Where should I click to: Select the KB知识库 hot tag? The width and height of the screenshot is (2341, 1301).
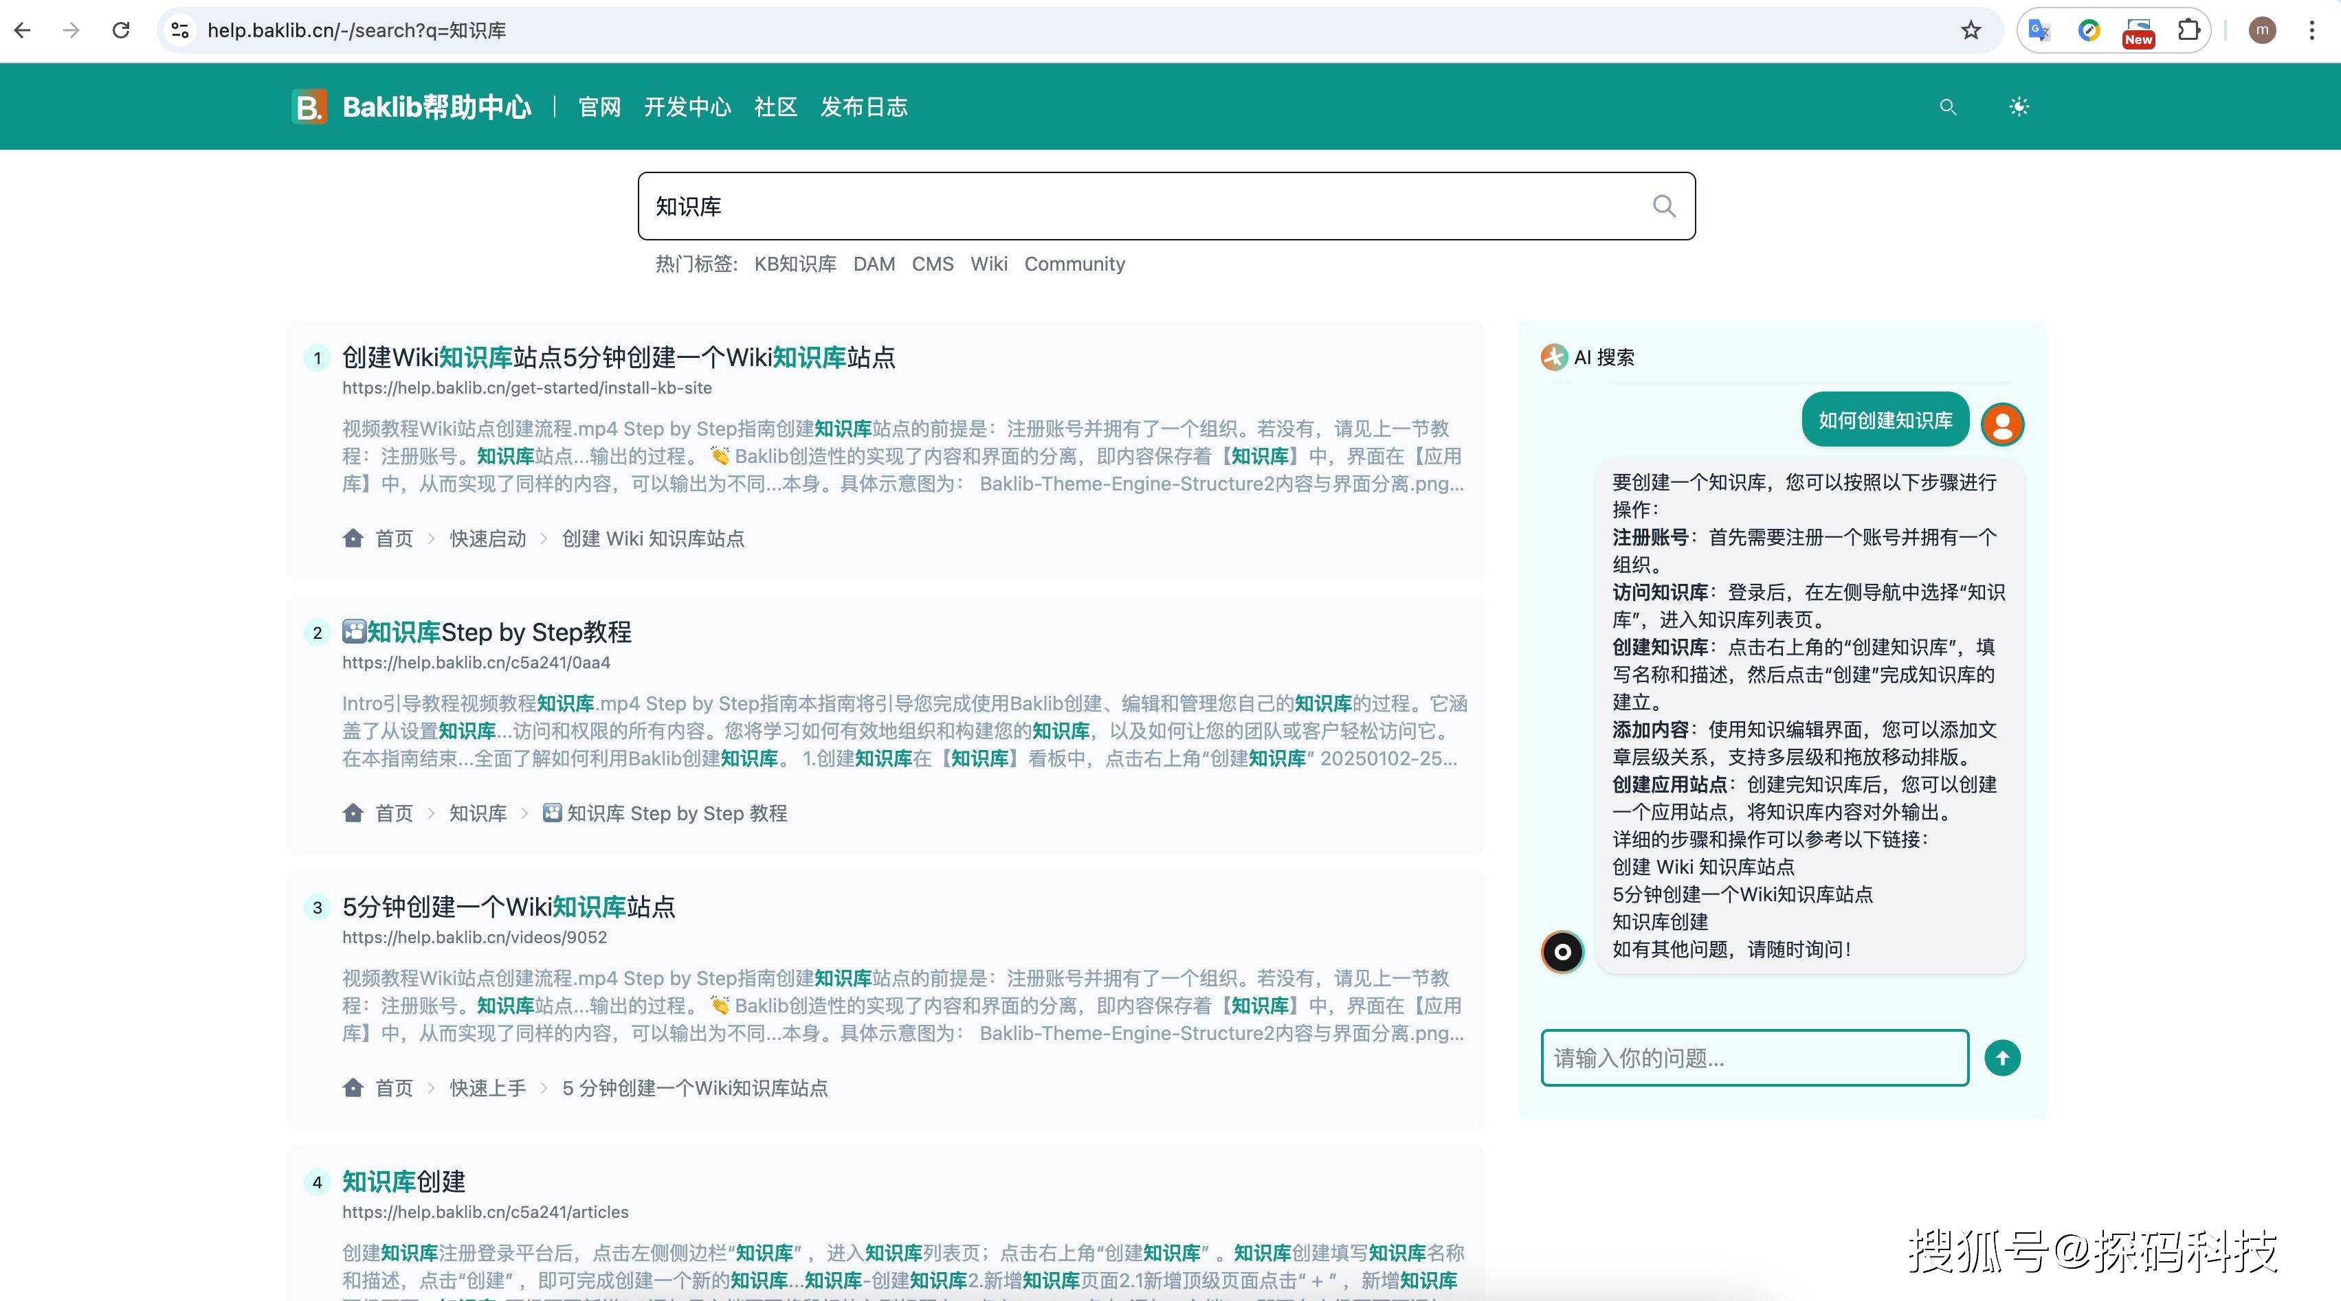(795, 264)
